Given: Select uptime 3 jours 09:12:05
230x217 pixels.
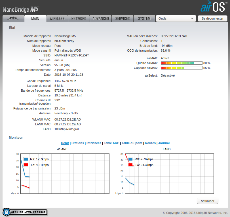Looking at the screenshot, I should 66,70.
